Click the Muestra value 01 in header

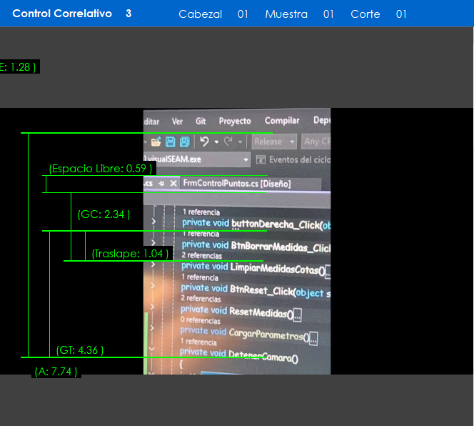[x=328, y=14]
